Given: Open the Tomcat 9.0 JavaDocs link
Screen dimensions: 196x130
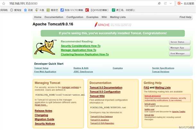Looking at the screenshot, I should (100, 120).
